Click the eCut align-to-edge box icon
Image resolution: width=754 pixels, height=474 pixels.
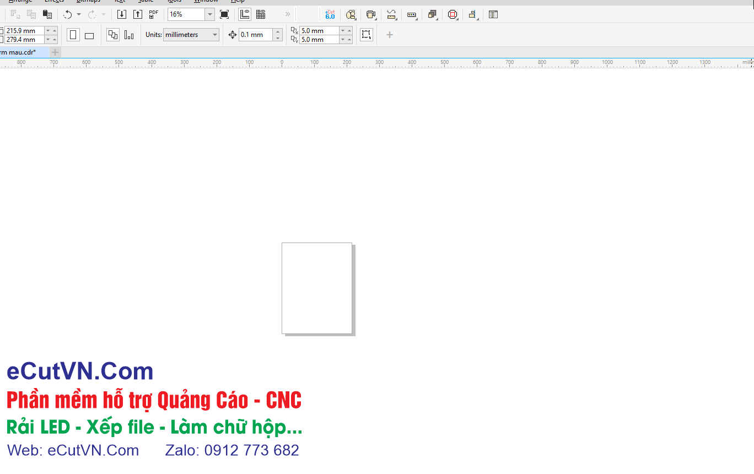coord(473,14)
